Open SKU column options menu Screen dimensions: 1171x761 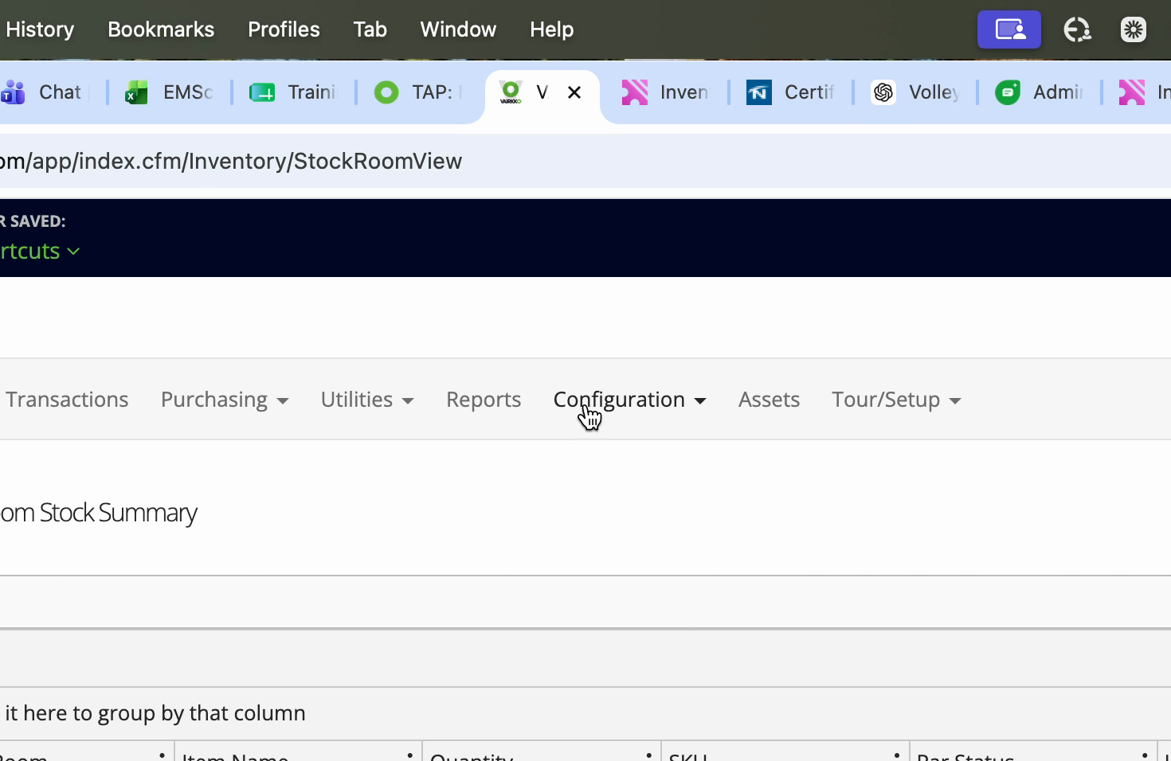tap(897, 755)
